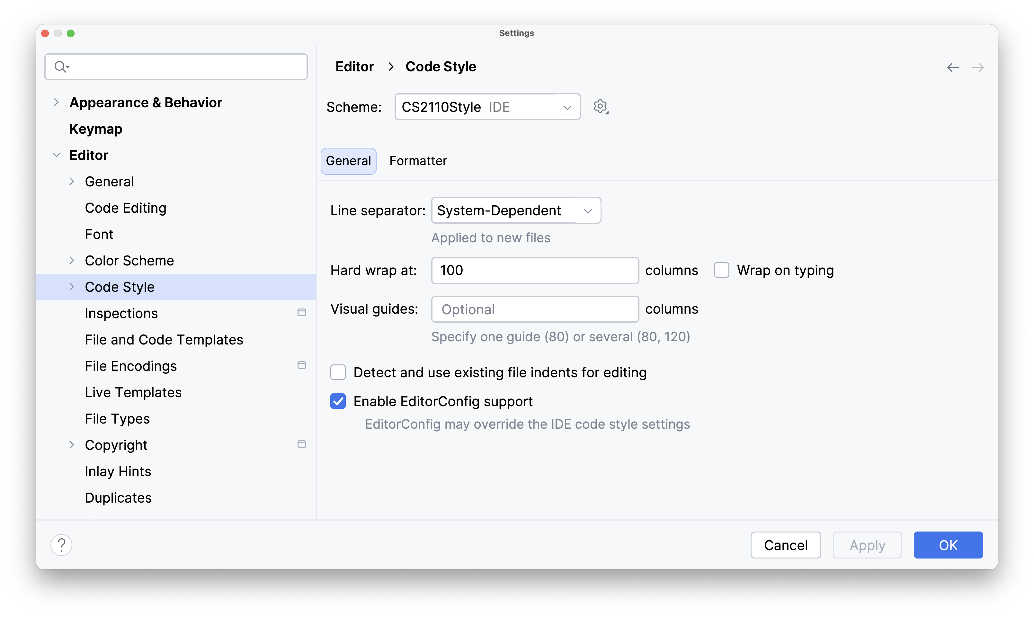1034x617 pixels.
Task: Disable Enable EditorConfig support
Action: pyautogui.click(x=338, y=401)
